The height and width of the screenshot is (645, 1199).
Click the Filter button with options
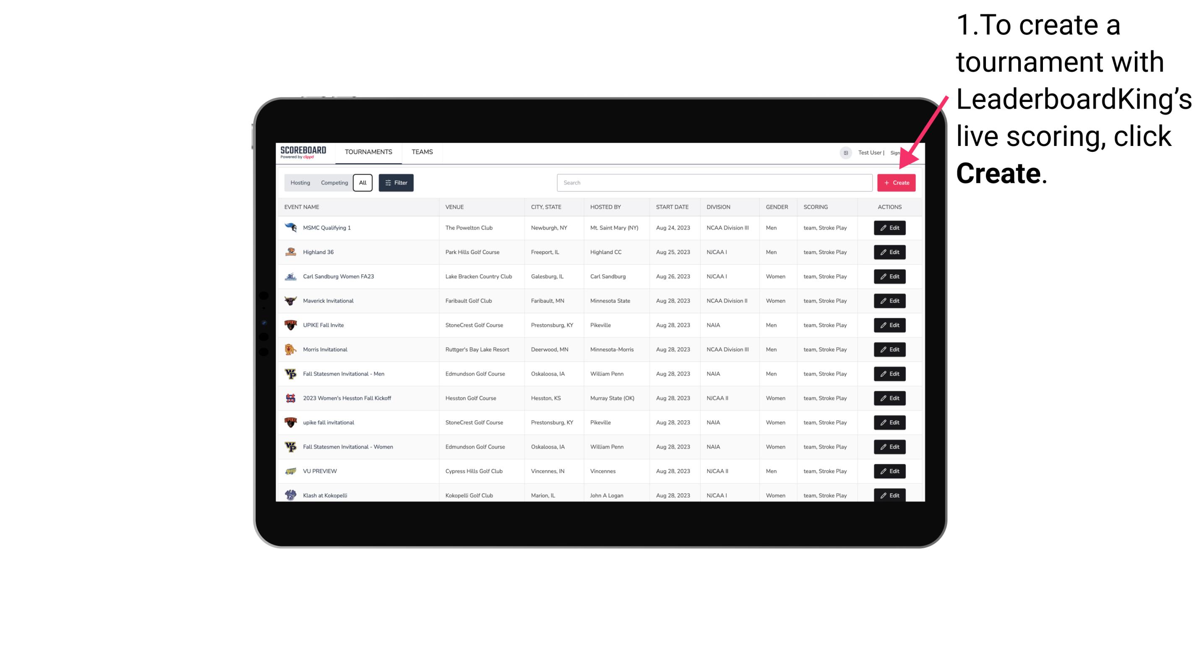coord(396,183)
